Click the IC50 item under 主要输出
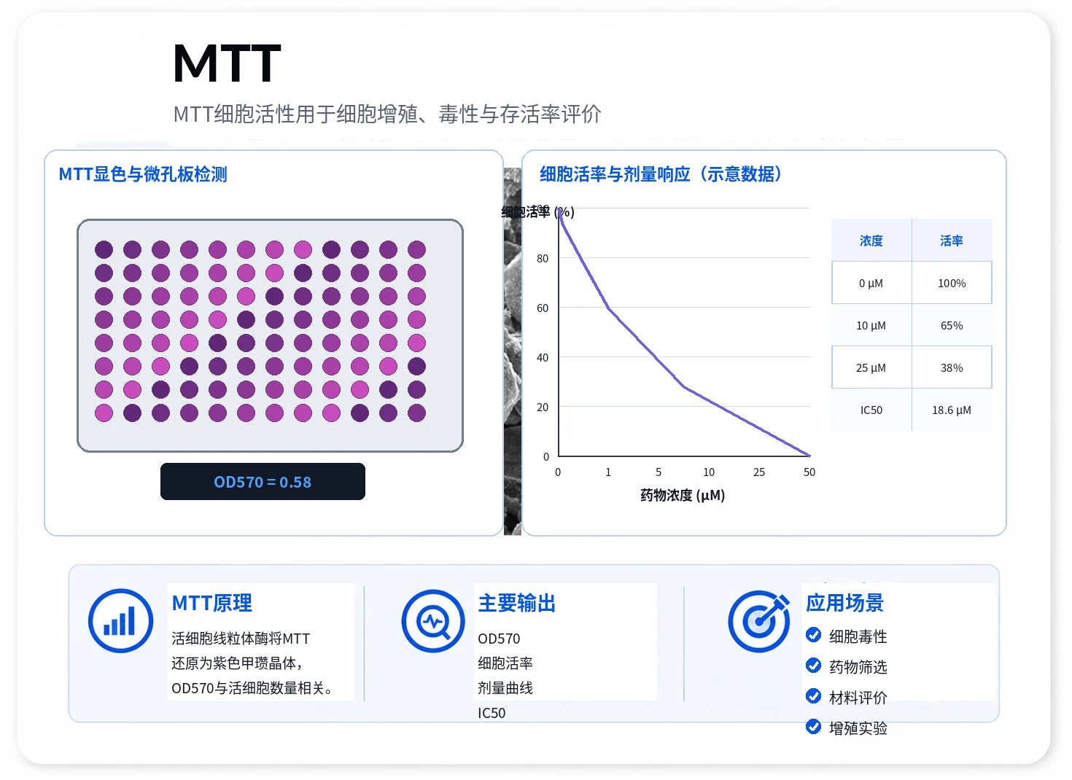This screenshot has height=780, width=1072. point(492,713)
